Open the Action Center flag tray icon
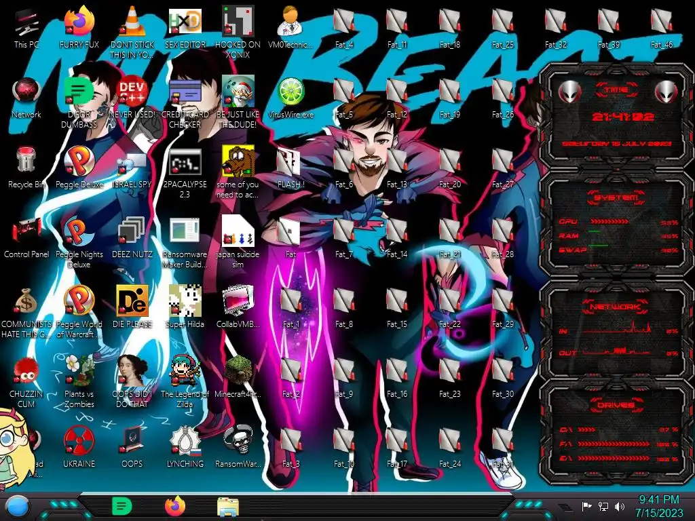Image resolution: width=695 pixels, height=521 pixels. (587, 506)
